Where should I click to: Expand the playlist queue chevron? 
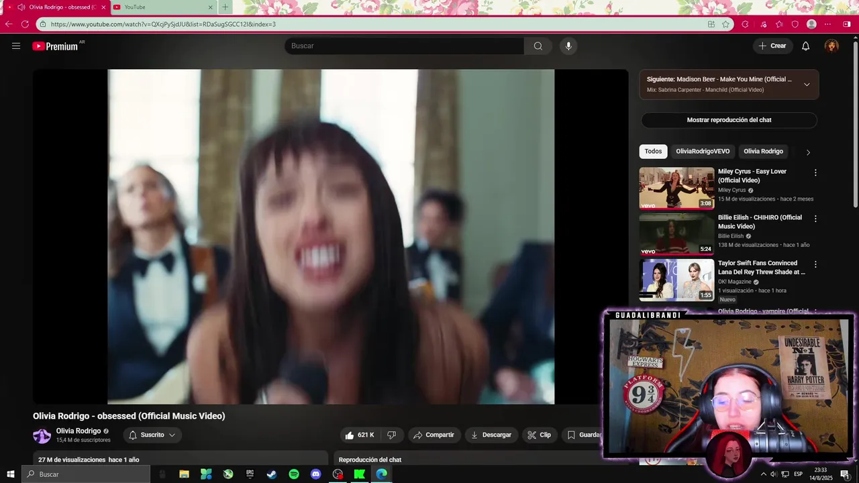tap(807, 85)
